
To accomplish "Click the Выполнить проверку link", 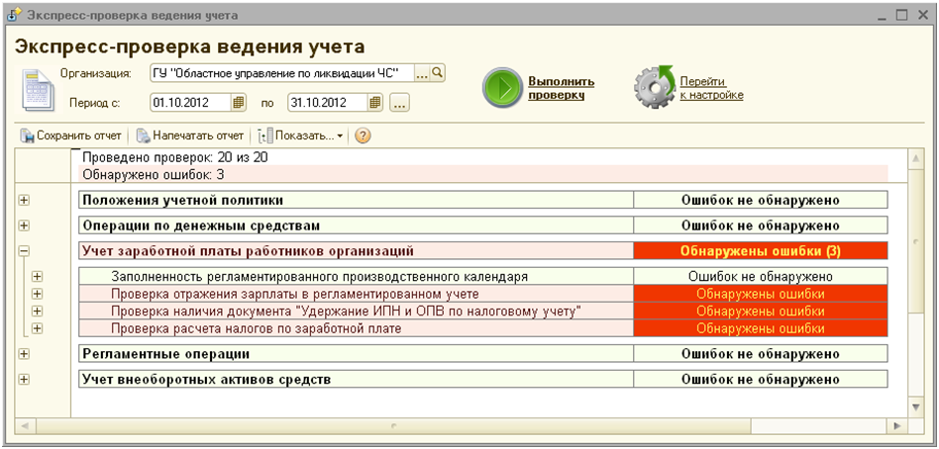I will (x=561, y=88).
